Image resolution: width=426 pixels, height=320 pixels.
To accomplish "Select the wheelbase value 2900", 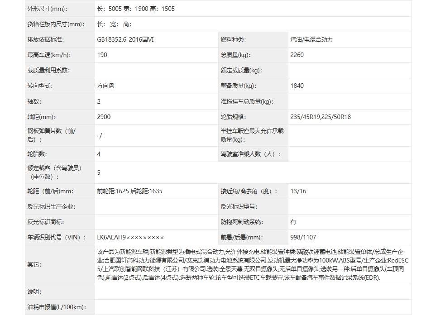I will pyautogui.click(x=103, y=116).
